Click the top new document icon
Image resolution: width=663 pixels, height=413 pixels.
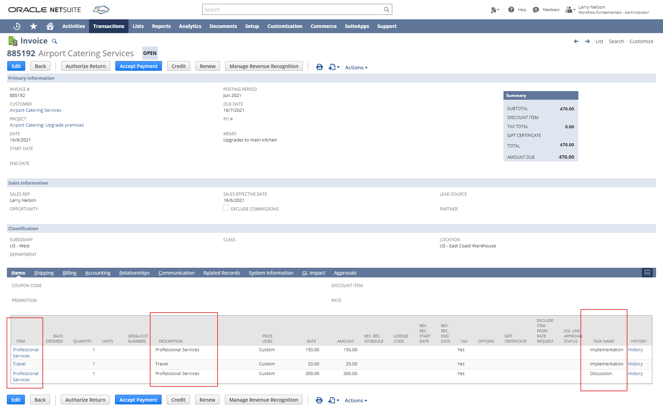[x=332, y=67]
